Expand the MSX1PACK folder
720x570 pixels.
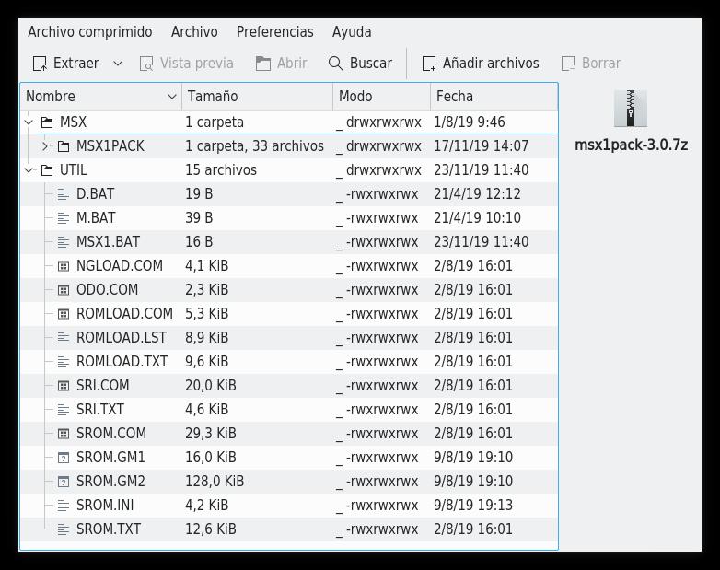click(45, 145)
